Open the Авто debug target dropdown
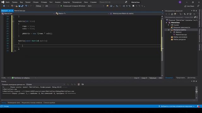The height and width of the screenshot is (113, 202). [x=96, y=6]
